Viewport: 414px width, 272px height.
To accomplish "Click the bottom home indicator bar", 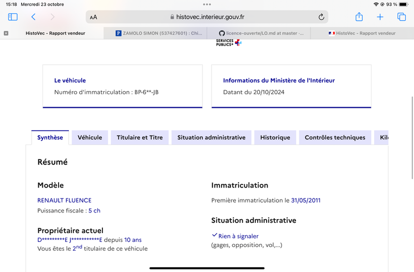I will point(207,268).
